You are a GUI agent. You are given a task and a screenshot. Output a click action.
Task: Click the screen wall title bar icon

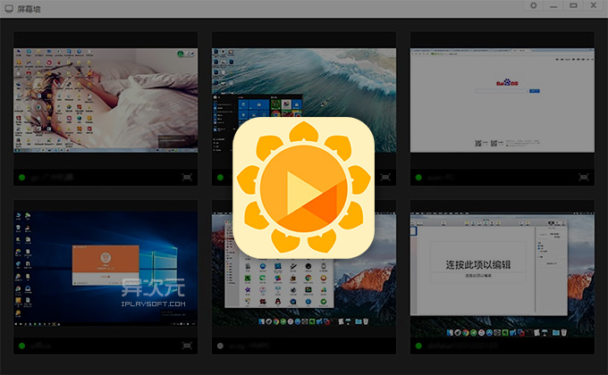pos(8,8)
